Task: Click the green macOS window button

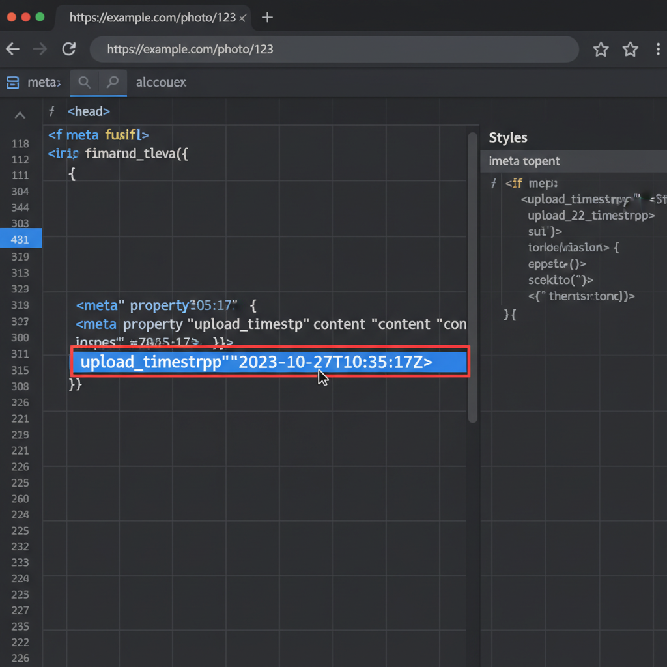Action: tap(40, 17)
